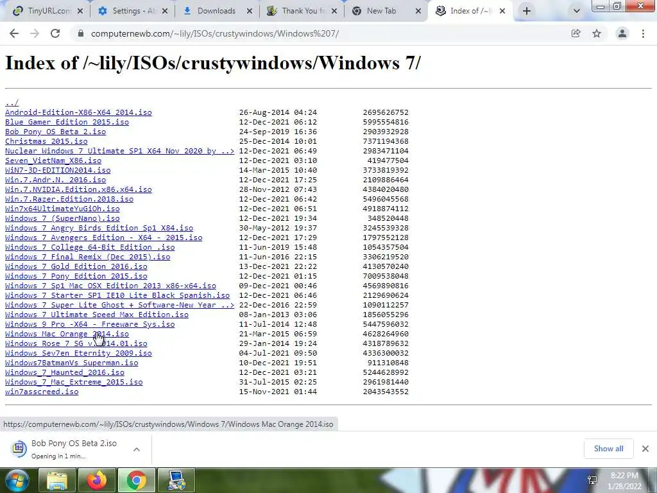Switch to the New Tab tab
Screen dimensions: 657x493
point(381,11)
